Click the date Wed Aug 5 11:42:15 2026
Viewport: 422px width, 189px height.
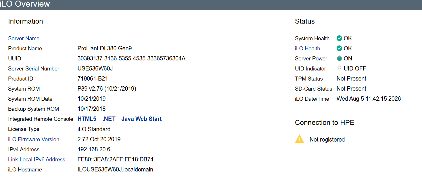(x=369, y=99)
